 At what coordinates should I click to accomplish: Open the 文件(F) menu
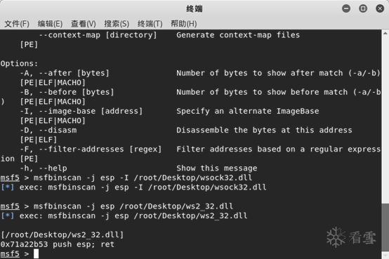[x=17, y=24]
